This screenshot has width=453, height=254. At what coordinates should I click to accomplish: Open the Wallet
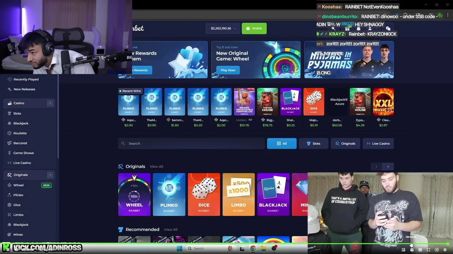click(x=254, y=28)
